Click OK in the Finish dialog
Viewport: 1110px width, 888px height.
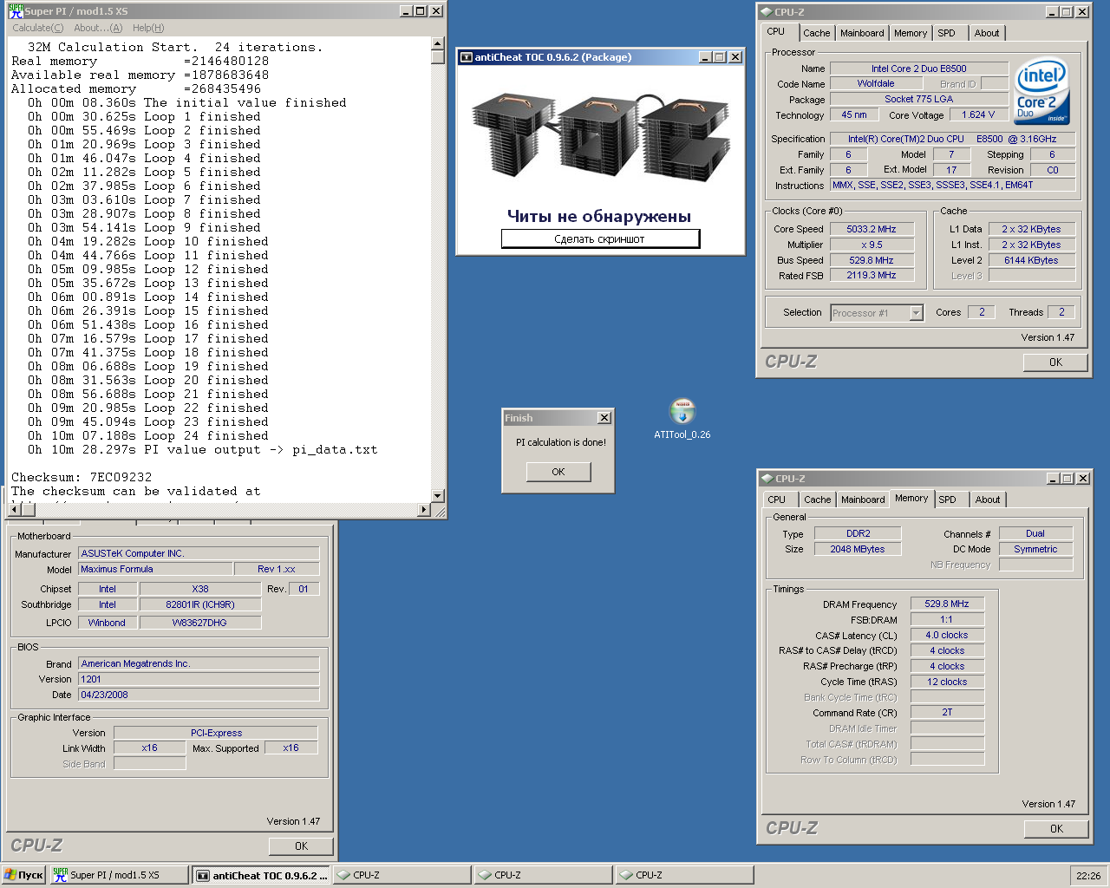558,472
